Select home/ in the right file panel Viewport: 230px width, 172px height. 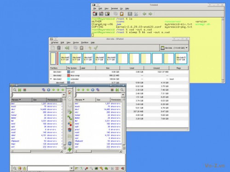coord(78,115)
